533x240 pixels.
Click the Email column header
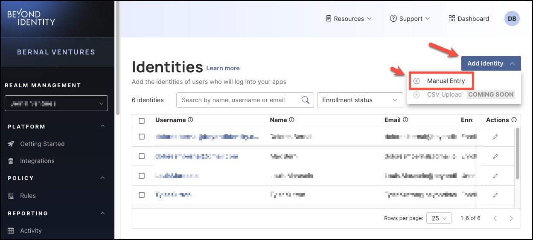393,120
